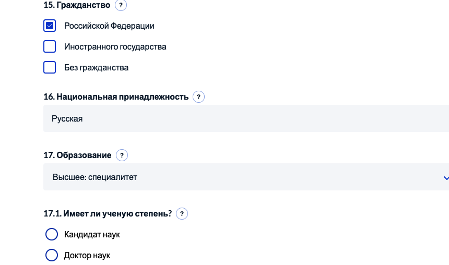Click the Образование dropdown chevron arrow

pos(445,178)
